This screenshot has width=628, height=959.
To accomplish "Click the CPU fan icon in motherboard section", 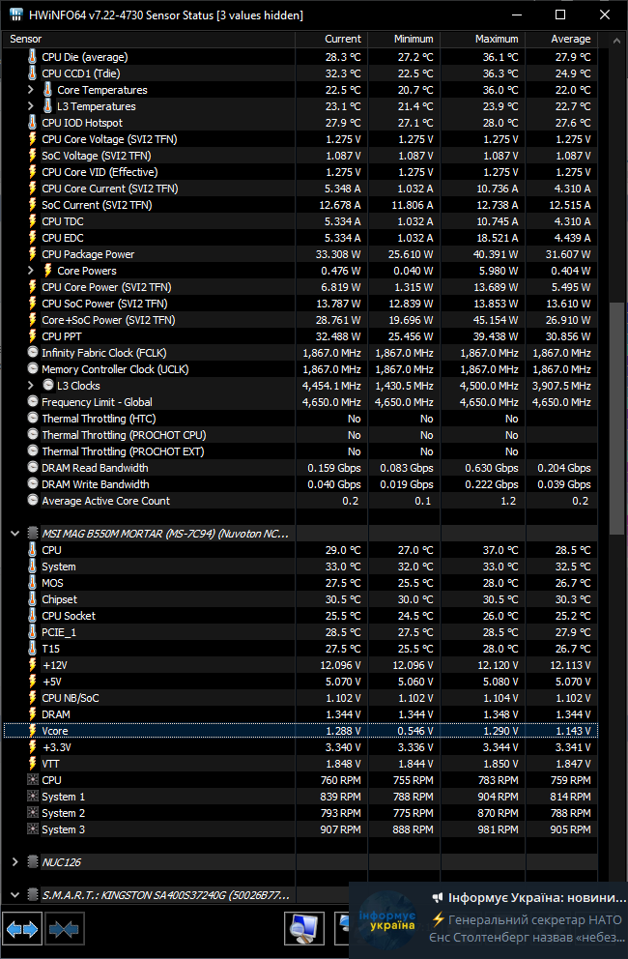I will (32, 780).
